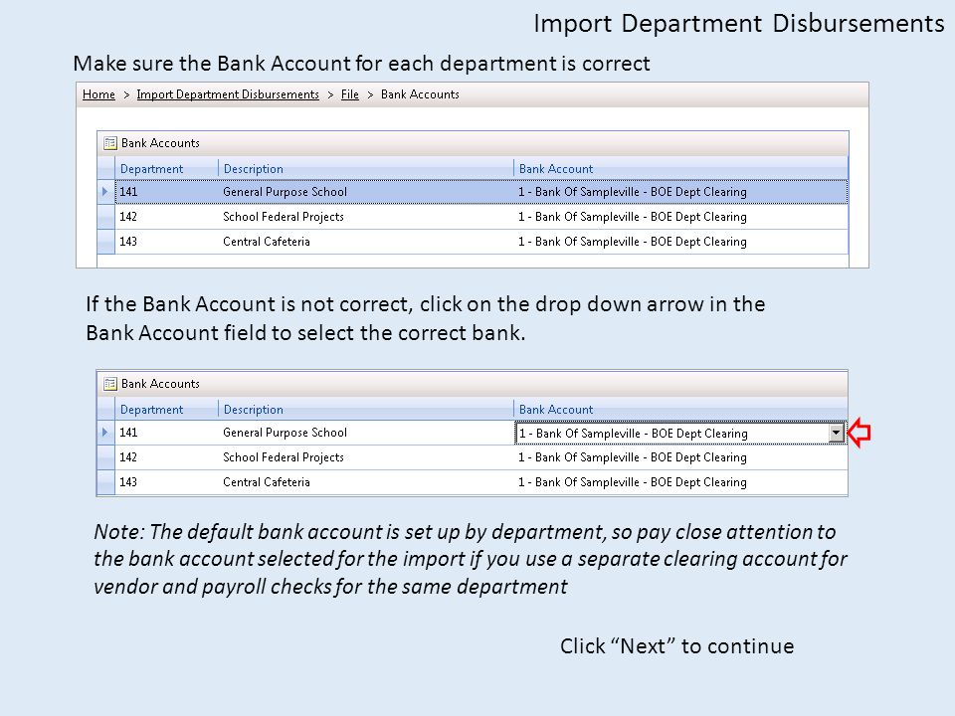
Task: Click row selector for 143 in upper table
Action: (106, 242)
